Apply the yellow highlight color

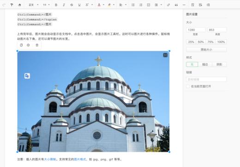109,5
